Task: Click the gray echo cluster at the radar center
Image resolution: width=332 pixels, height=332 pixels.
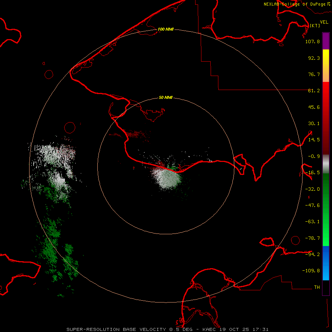Action: point(167,179)
